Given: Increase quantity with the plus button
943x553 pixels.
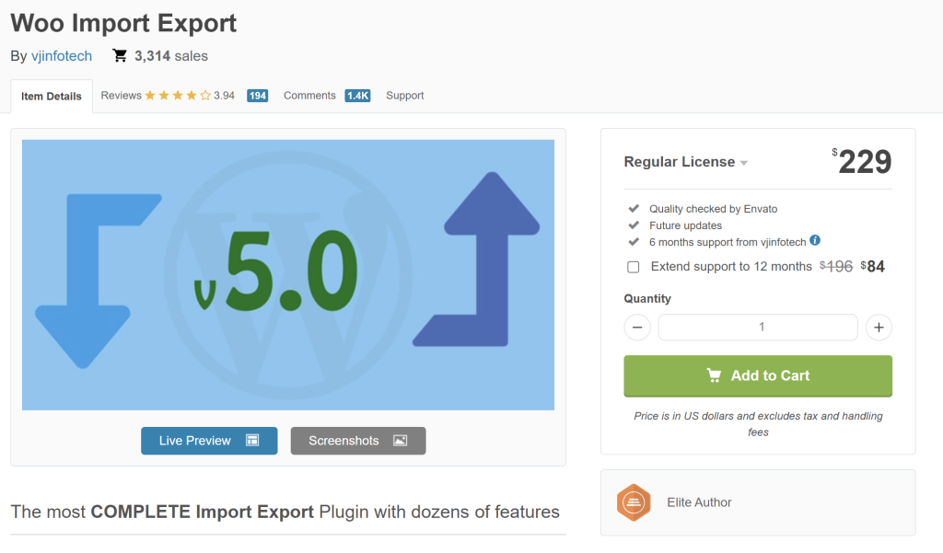Looking at the screenshot, I should click(x=879, y=328).
